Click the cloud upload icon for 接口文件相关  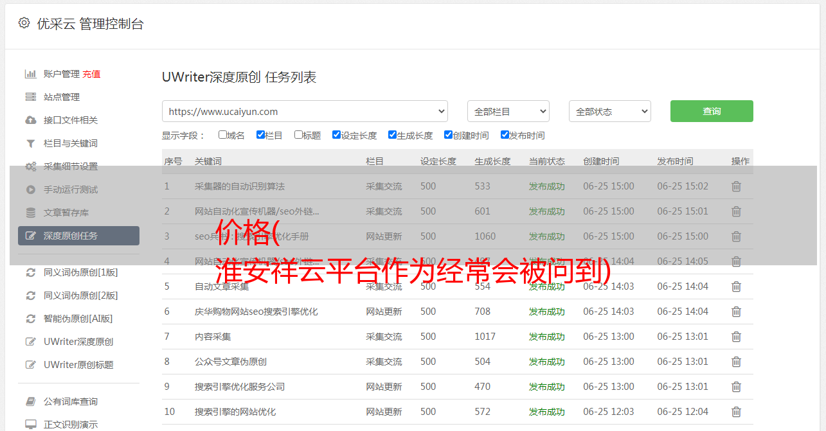30,120
